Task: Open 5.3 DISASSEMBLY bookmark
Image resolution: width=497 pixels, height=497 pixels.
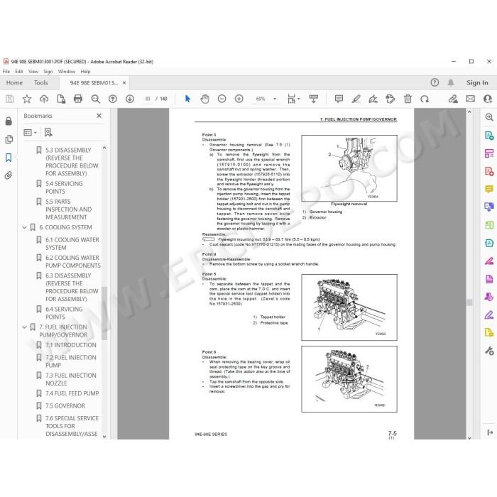Action: pos(72,162)
